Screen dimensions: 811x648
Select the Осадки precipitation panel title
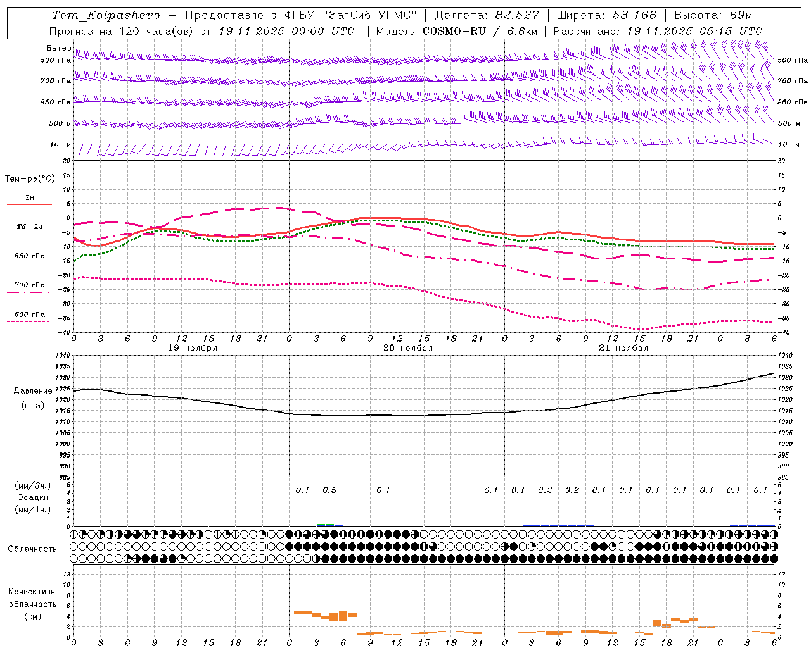pos(33,497)
